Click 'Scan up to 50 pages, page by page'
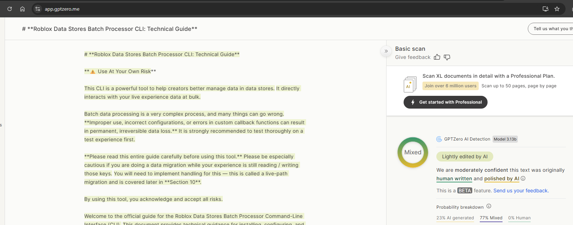Screen dimensions: 573x225 [x=519, y=86]
